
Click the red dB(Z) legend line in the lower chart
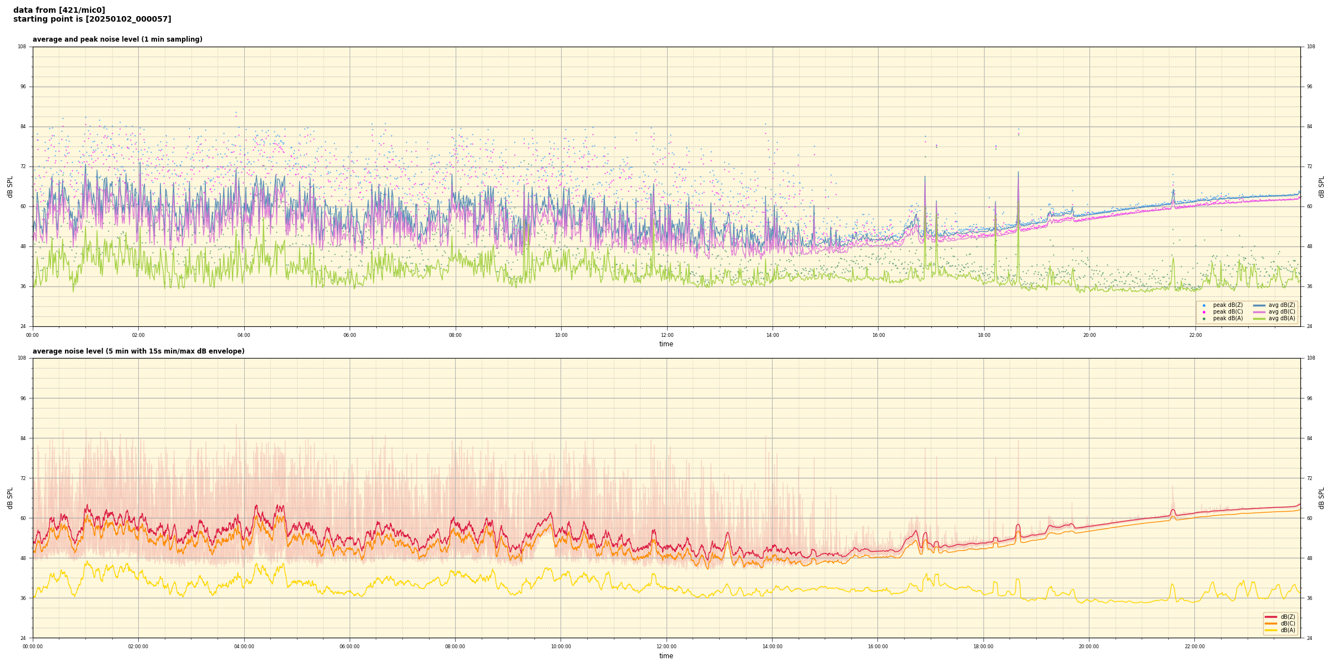tap(1270, 617)
